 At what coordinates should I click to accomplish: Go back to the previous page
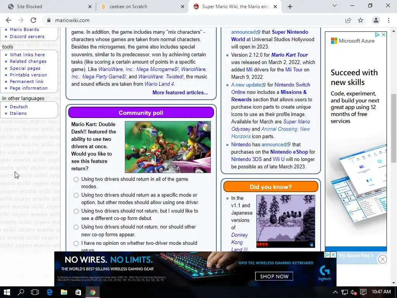click(9, 20)
